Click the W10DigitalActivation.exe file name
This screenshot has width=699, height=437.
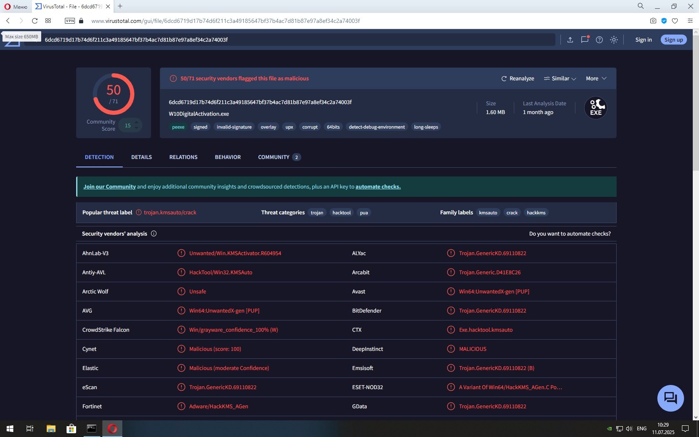(x=199, y=114)
